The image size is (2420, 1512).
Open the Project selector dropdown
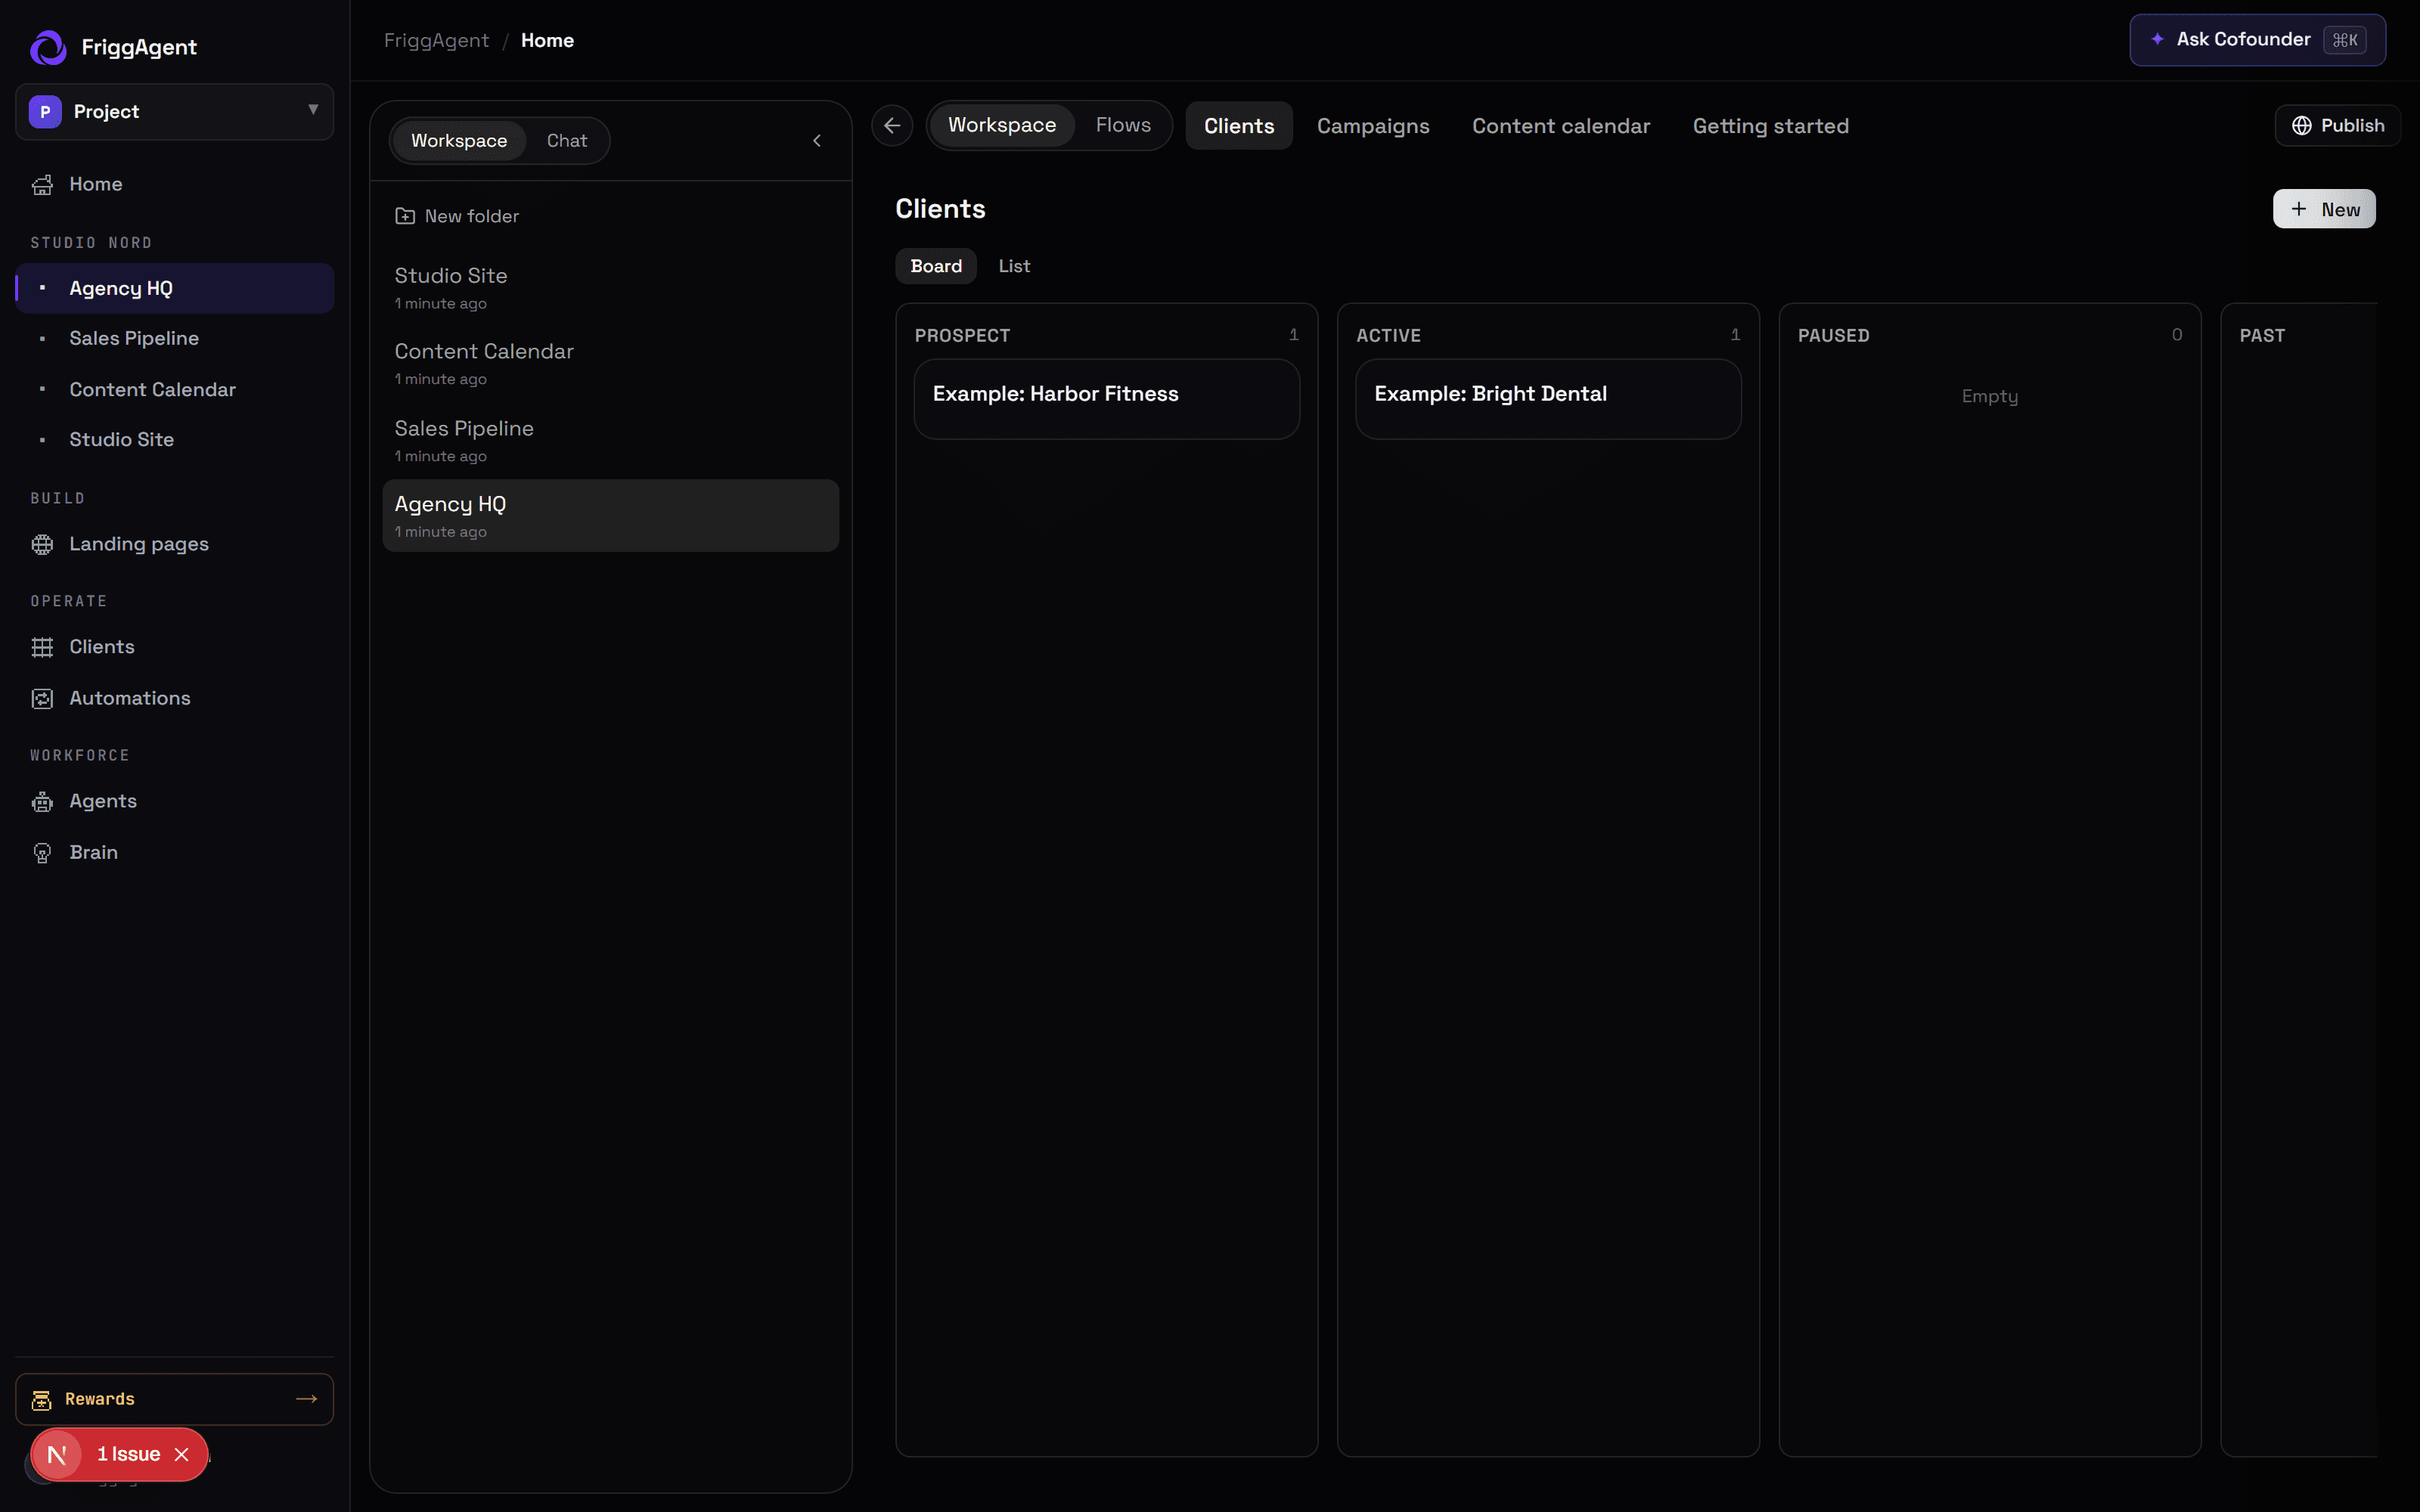(174, 111)
